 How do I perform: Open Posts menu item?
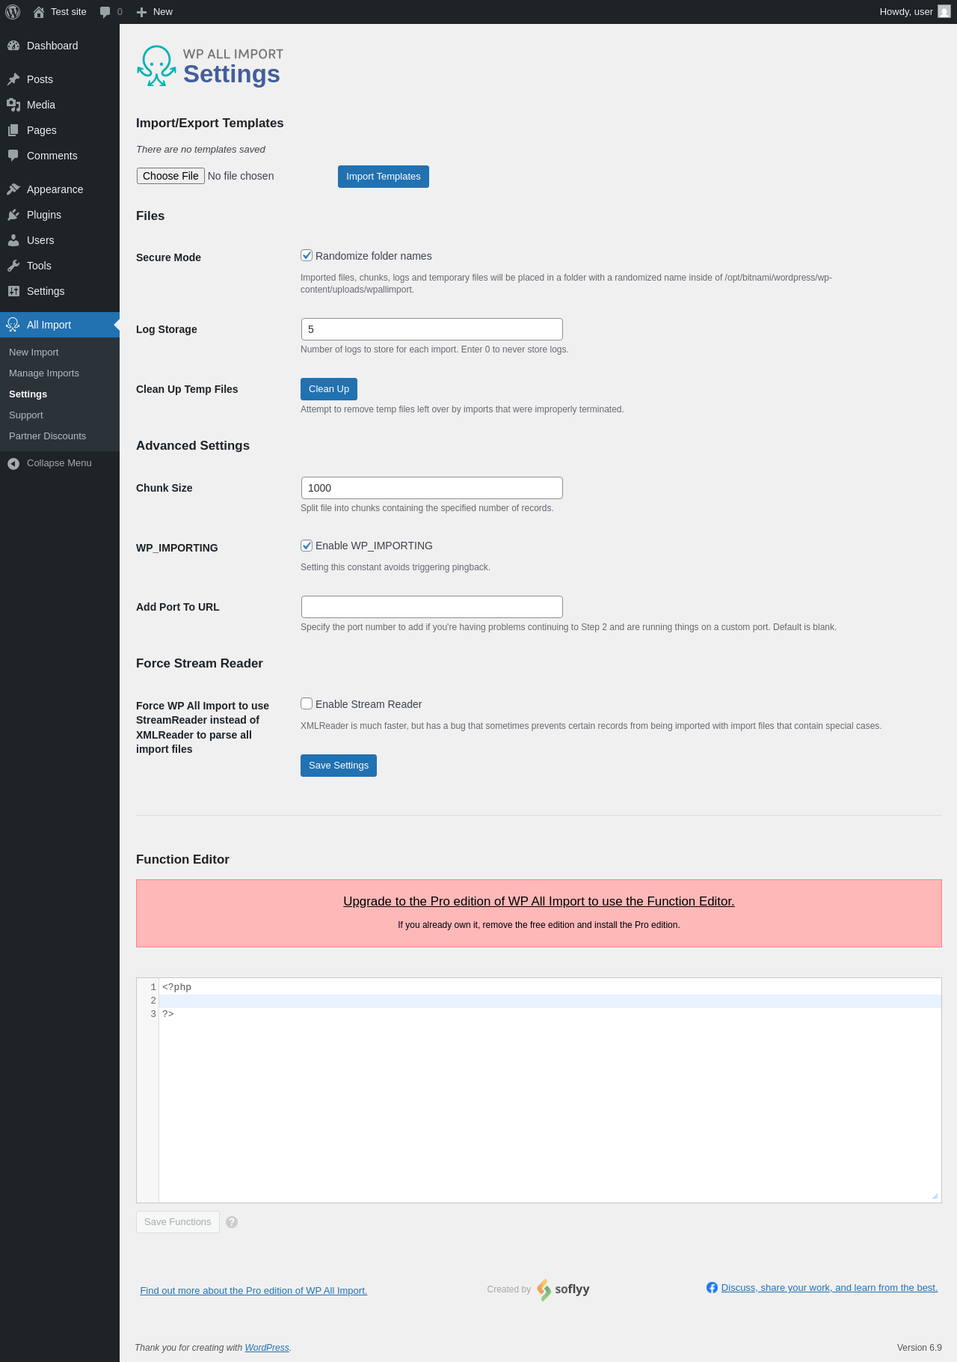point(60,79)
